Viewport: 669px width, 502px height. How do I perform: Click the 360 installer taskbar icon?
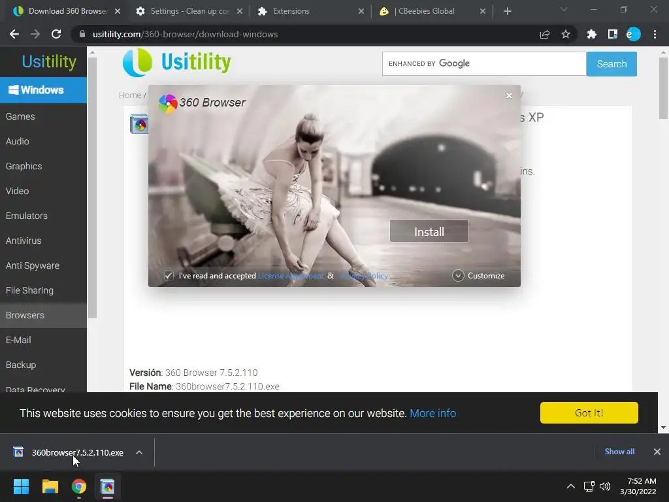108,486
